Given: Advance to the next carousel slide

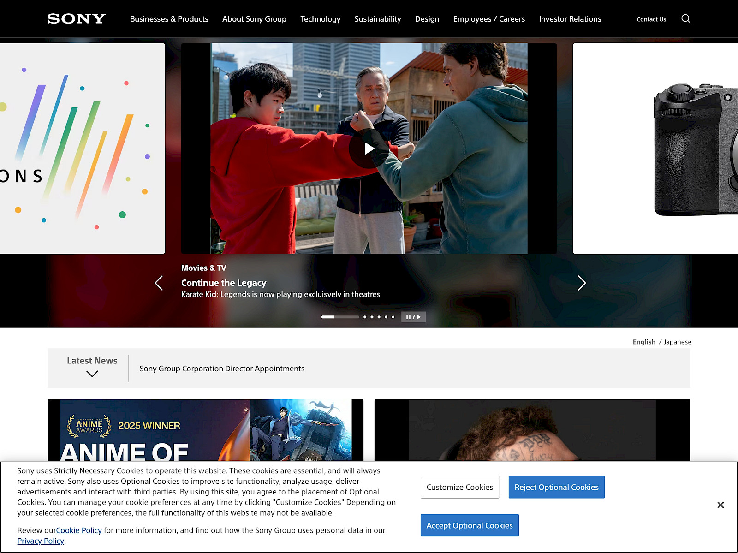Looking at the screenshot, I should [582, 283].
